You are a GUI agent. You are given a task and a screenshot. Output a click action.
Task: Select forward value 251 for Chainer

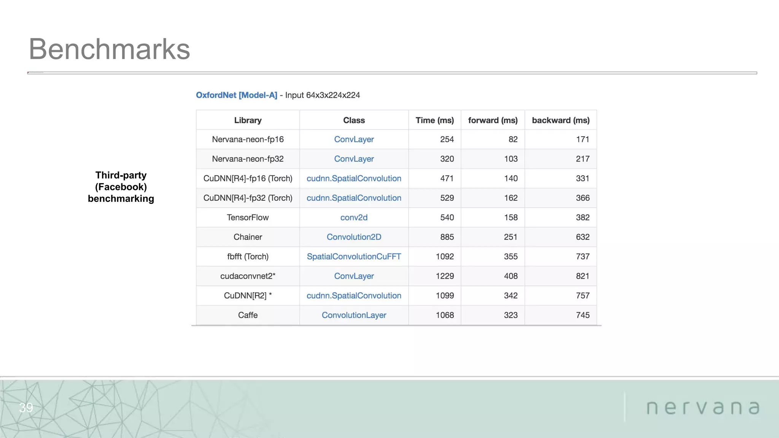click(511, 237)
